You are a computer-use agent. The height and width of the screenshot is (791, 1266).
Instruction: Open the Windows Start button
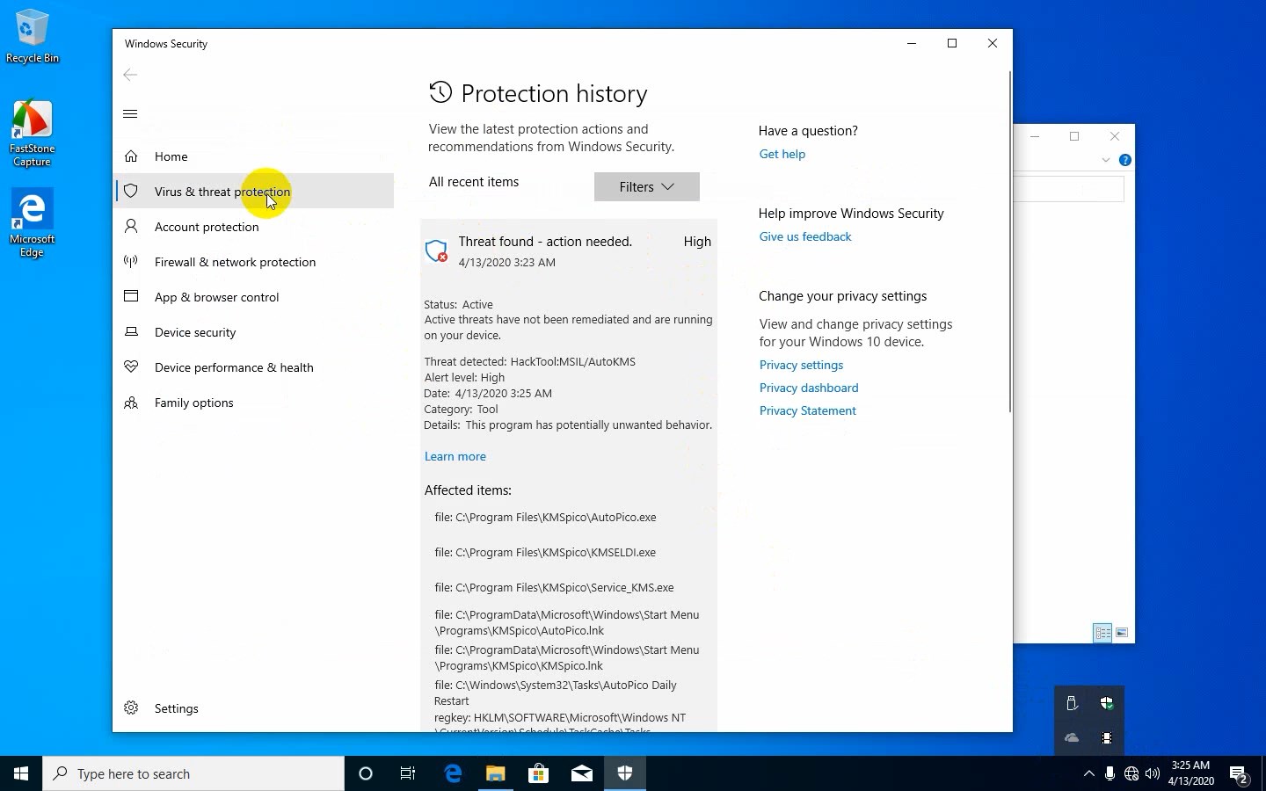(x=21, y=773)
